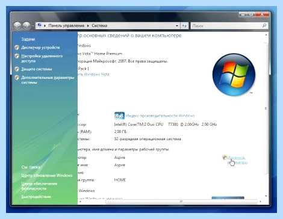Open Диспетчер устройств link
The width and height of the screenshot is (283, 219).
[x=40, y=48]
